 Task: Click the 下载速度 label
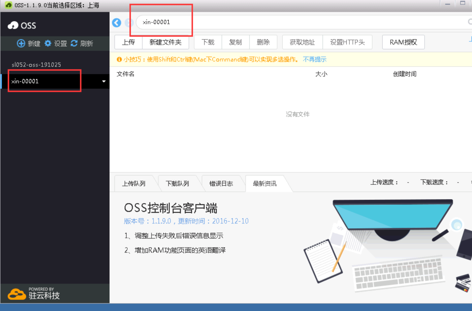coord(434,182)
